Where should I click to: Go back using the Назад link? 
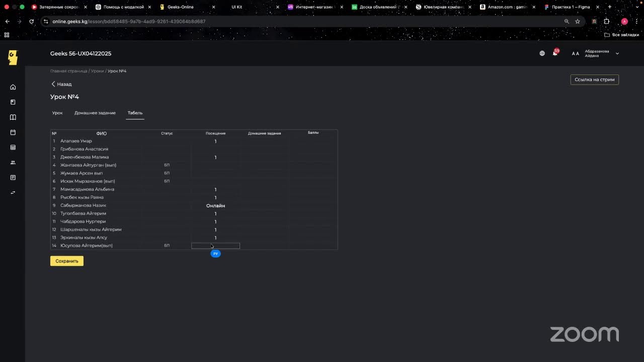61,84
